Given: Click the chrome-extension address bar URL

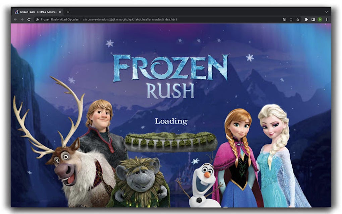Looking at the screenshot, I should (x=131, y=20).
